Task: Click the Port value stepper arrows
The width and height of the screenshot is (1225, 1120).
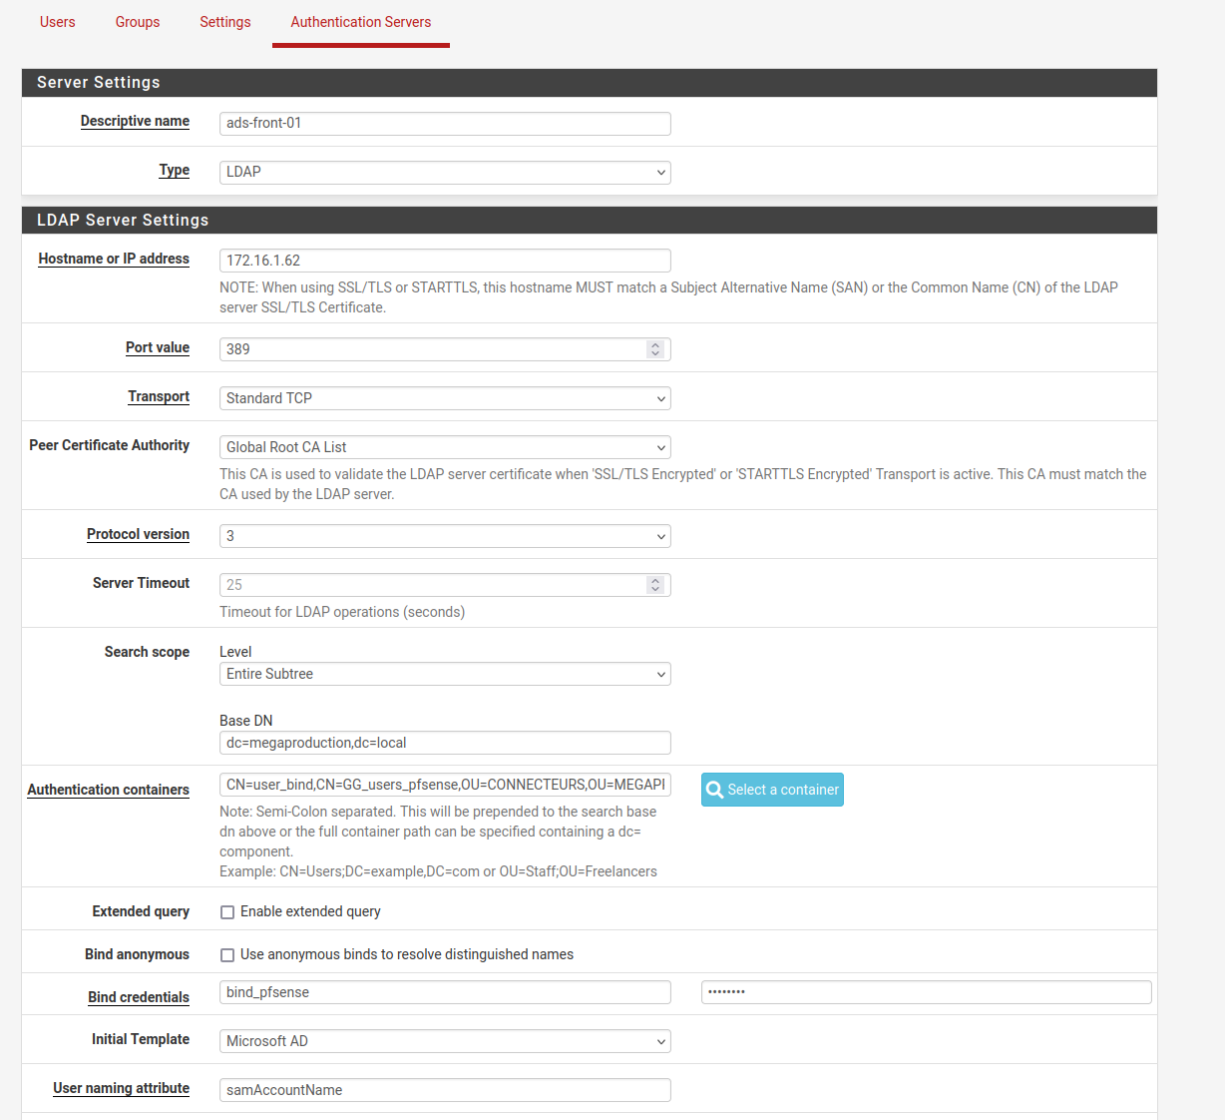Action: pyautogui.click(x=655, y=349)
